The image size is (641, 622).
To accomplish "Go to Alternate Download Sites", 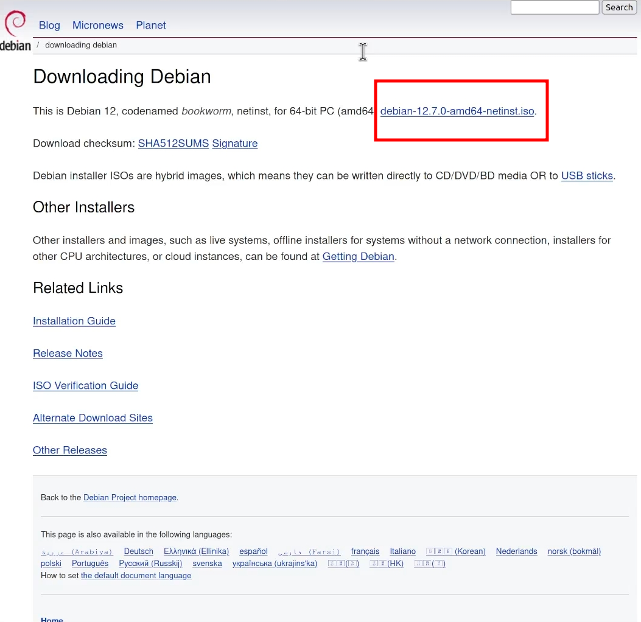I will coord(93,418).
